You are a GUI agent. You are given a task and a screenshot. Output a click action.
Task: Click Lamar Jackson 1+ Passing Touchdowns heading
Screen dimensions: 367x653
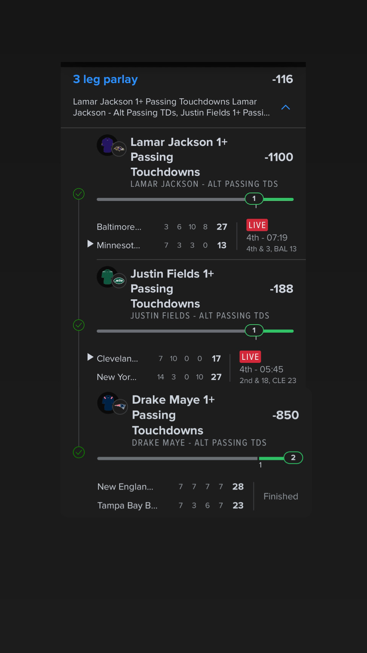click(179, 157)
